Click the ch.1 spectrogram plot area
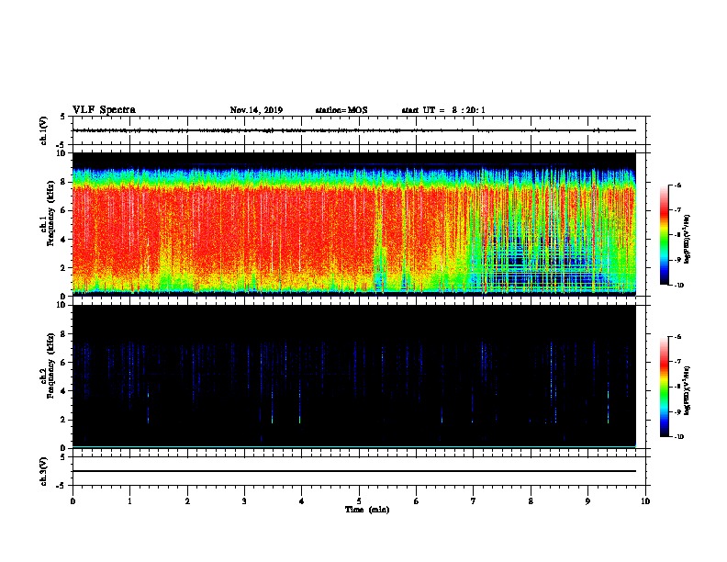 354,224
